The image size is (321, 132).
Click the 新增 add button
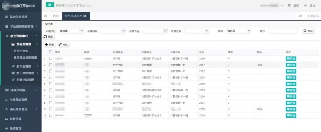pyautogui.click(x=50, y=45)
